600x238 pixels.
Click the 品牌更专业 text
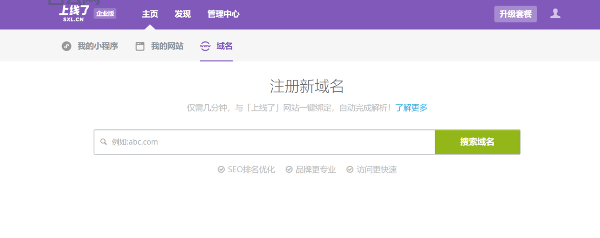click(316, 169)
